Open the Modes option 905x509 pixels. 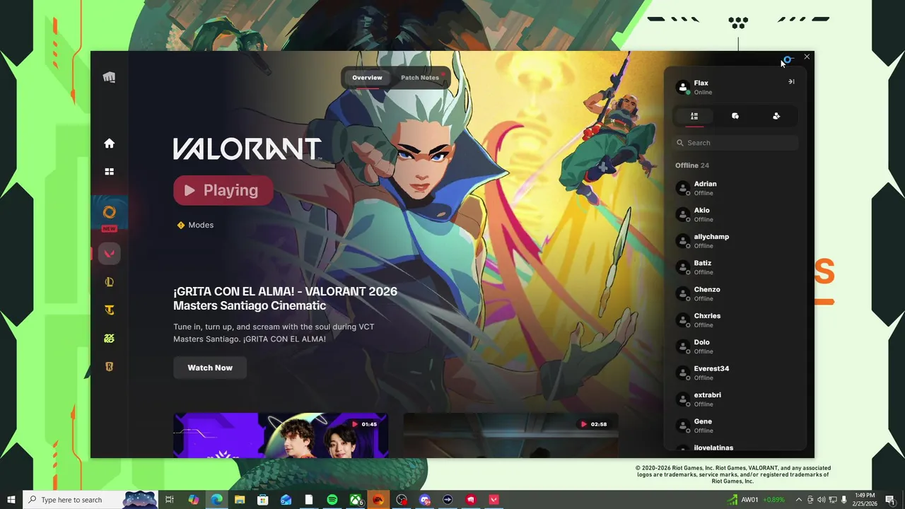tap(194, 225)
